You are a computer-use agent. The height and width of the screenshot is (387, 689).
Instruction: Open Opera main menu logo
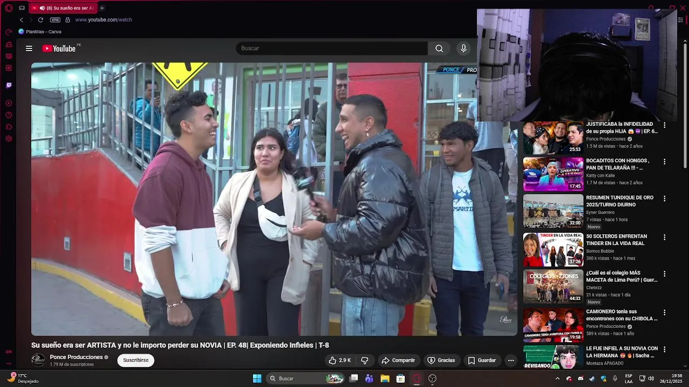[9, 8]
